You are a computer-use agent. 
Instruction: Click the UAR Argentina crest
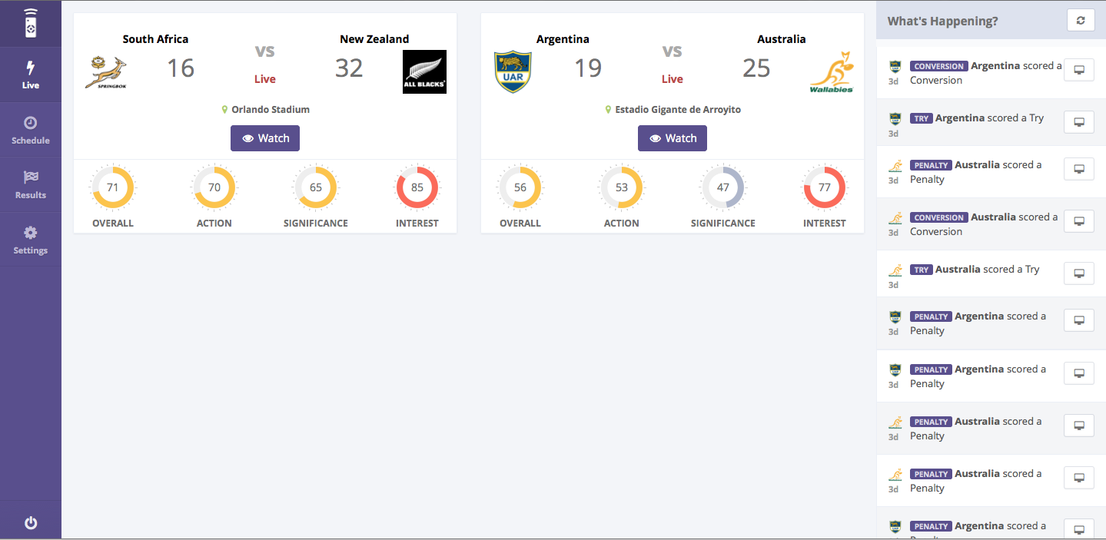tap(513, 72)
